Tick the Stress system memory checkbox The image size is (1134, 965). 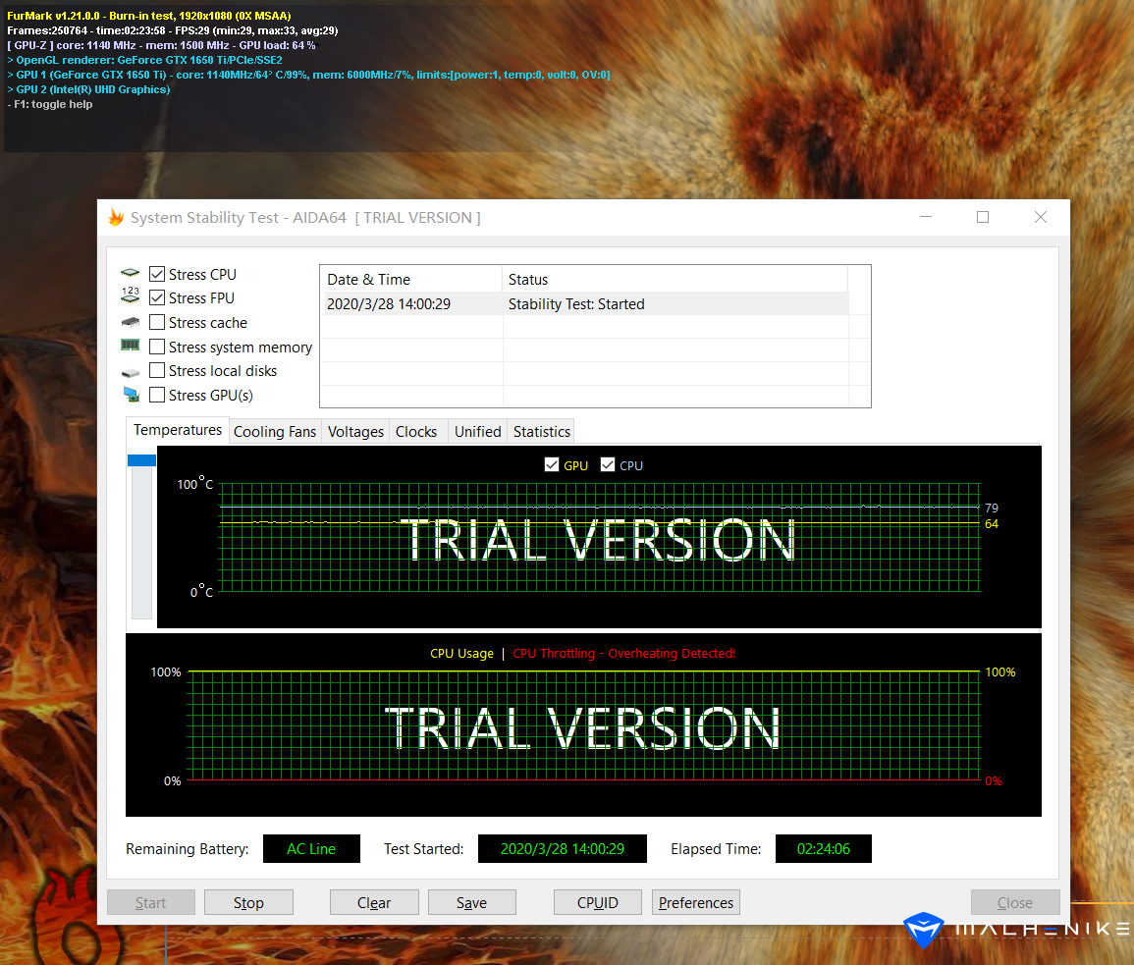click(157, 347)
